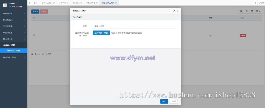265x108 pixels.
Task: Click the tab scroll-left double arrow
Action: click(x=29, y=3)
